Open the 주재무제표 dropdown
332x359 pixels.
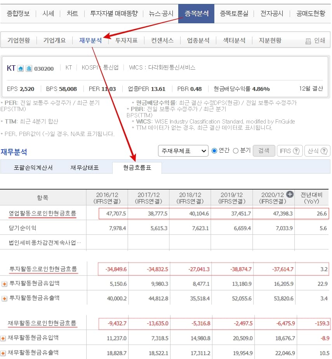coord(183,151)
